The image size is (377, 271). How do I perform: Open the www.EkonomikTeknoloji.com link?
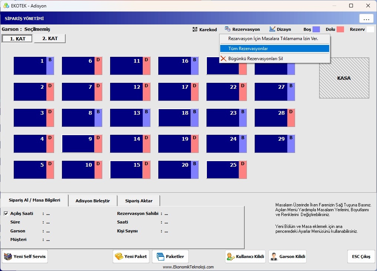pyautogui.click(x=188, y=267)
